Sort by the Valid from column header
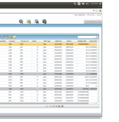The height and width of the screenshot is (122, 119). coord(58,41)
